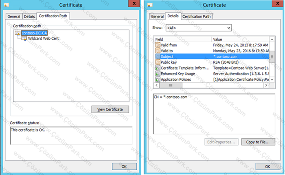Screen dimensions: 285x175
Task: Click the Subject field icon
Action: (x=158, y=56)
